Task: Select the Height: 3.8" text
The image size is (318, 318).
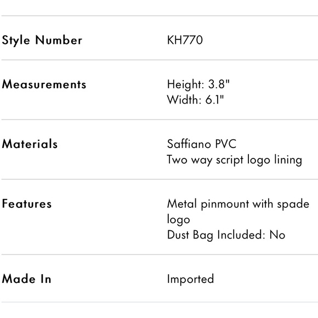Action: click(x=198, y=84)
